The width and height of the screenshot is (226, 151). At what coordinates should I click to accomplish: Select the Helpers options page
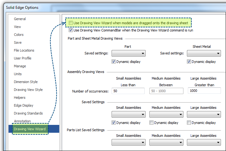pyautogui.click(x=20, y=98)
